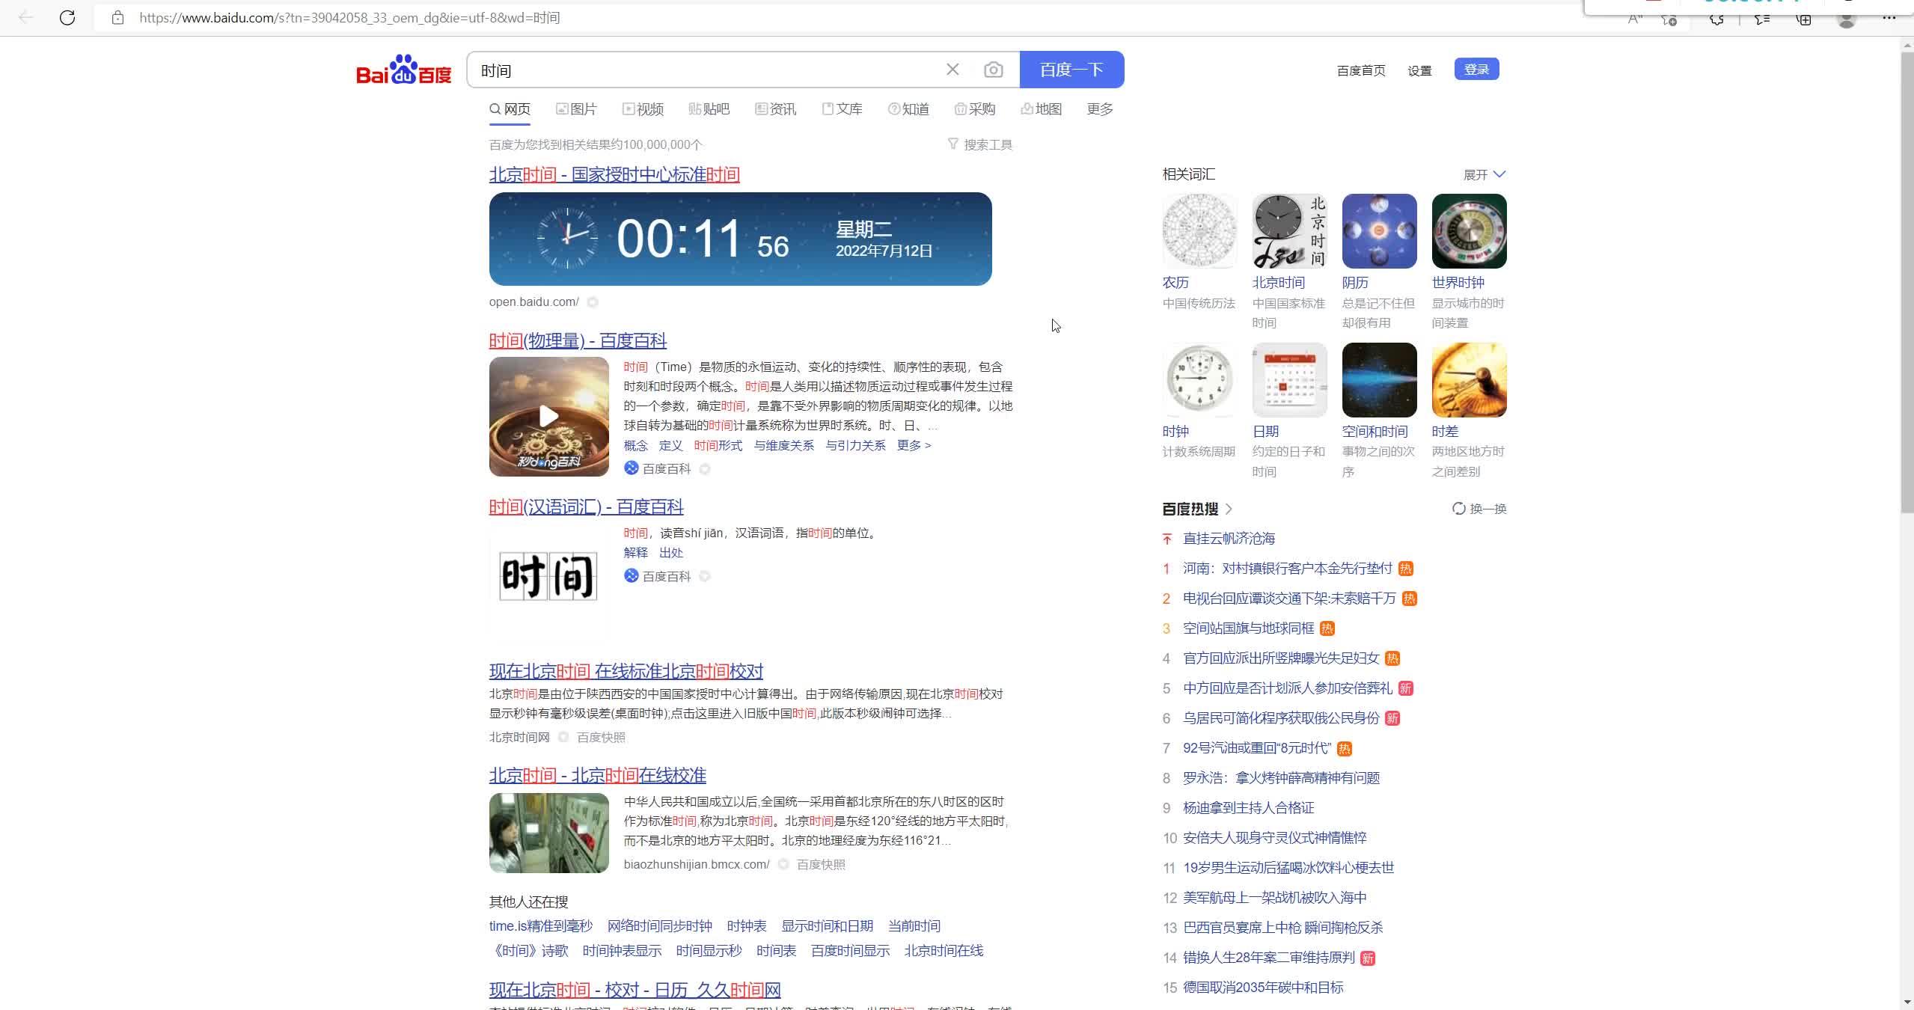
Task: Switch to 知道 tab
Action: click(x=908, y=109)
